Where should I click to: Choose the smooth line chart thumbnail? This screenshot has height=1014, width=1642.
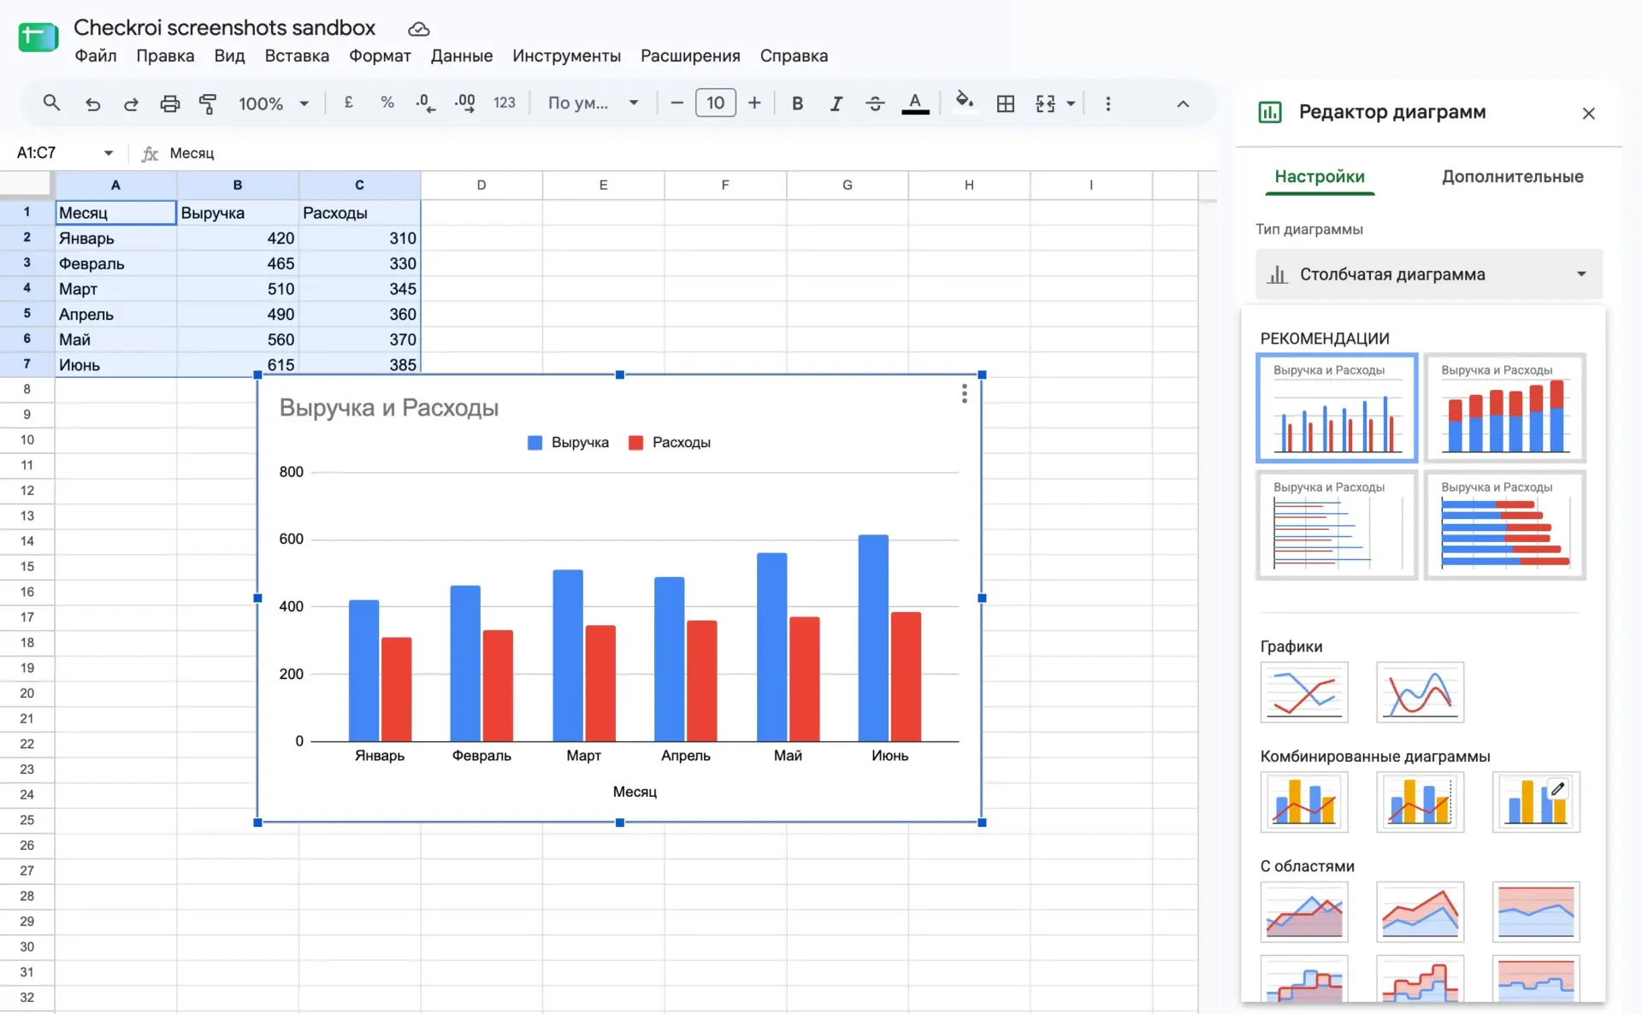pyautogui.click(x=1420, y=693)
